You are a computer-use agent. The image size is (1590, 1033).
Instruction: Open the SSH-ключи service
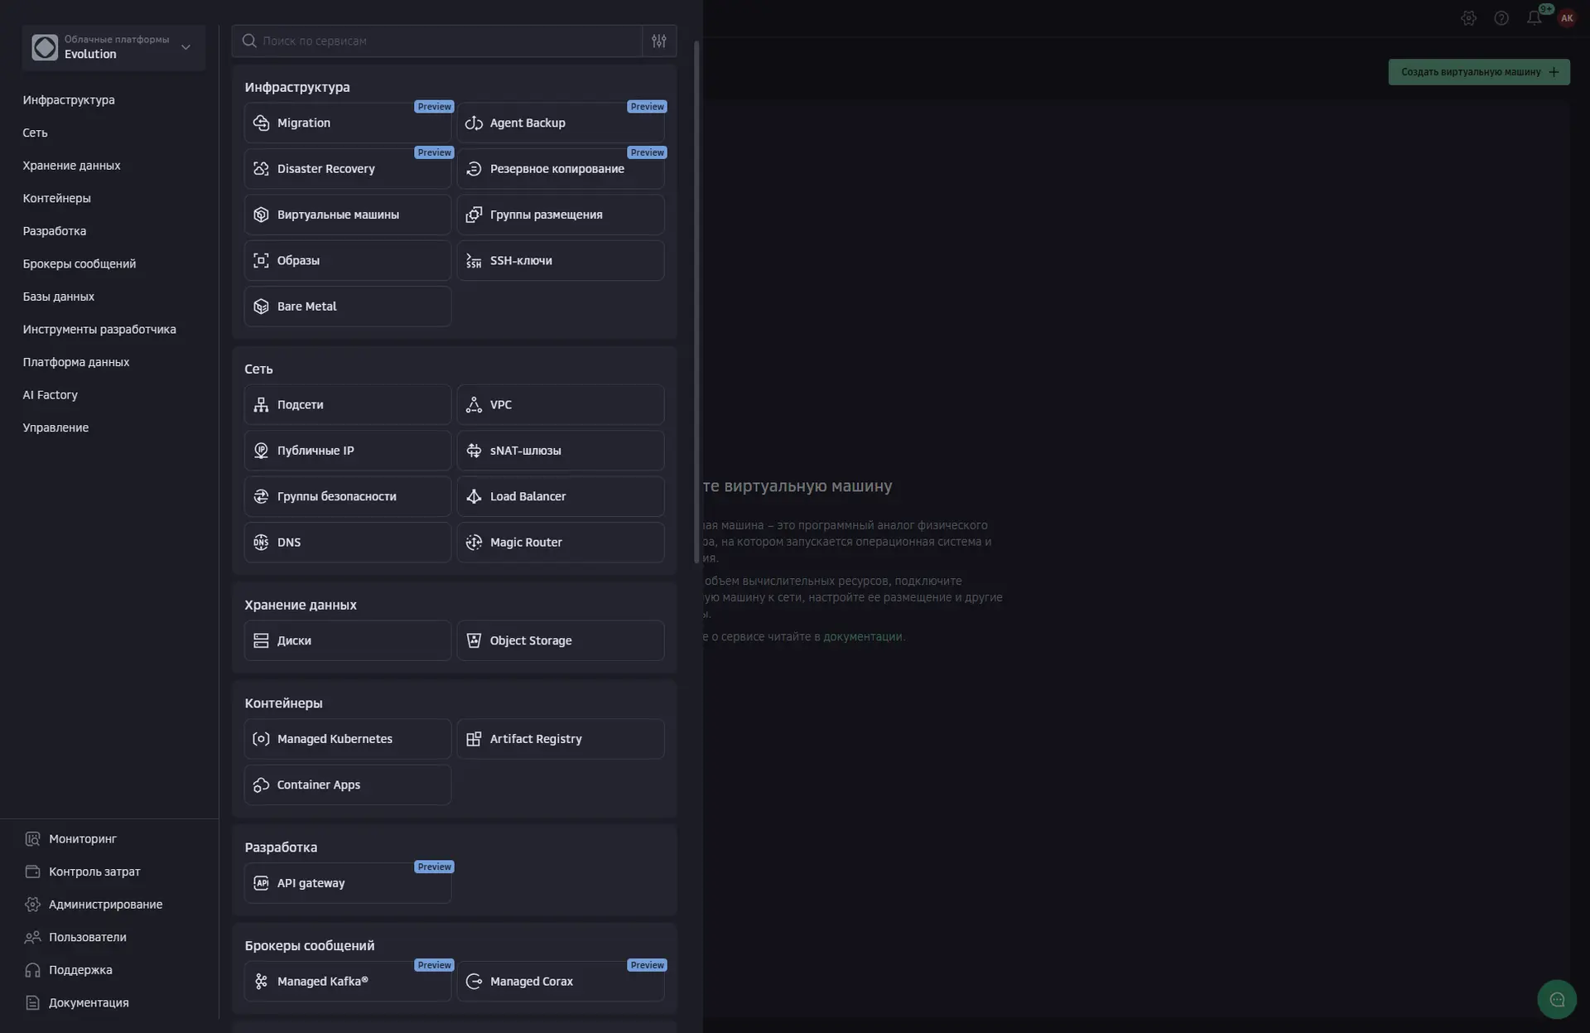[x=560, y=261]
